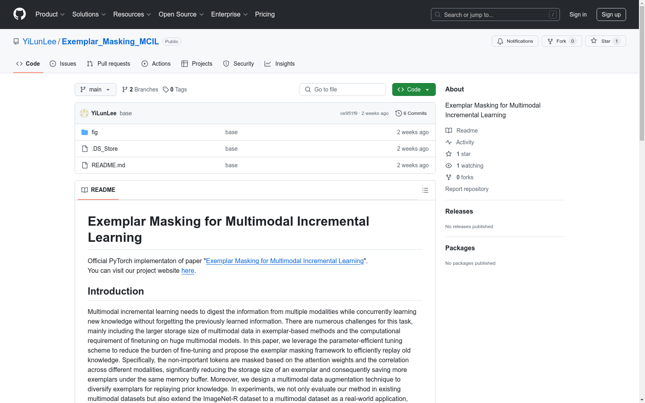Screen dimensions: 645x403
Task: Click the README.md file icon
Action: tap(85, 165)
